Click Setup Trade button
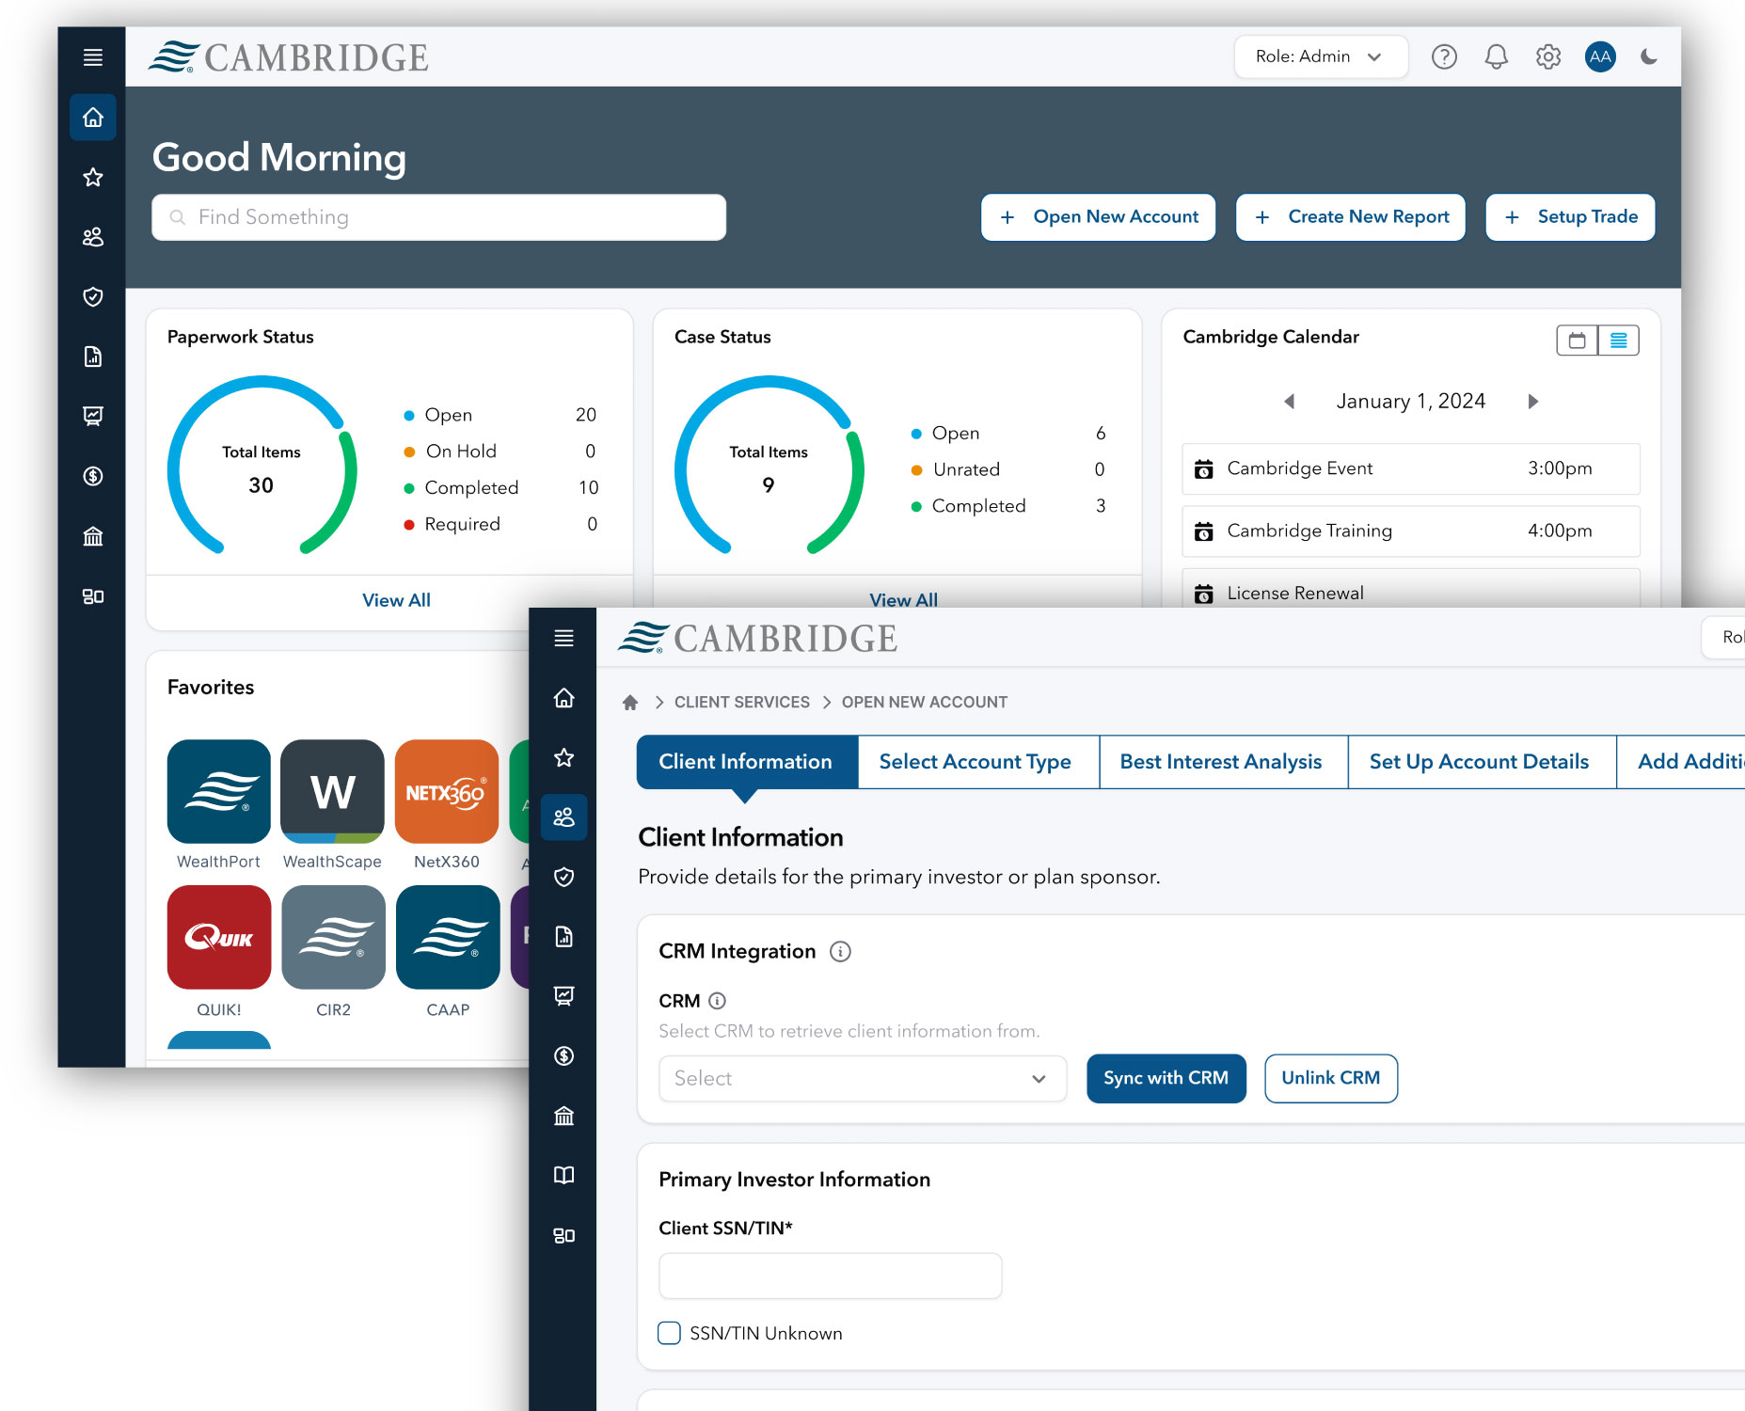This screenshot has height=1411, width=1745. click(1570, 217)
